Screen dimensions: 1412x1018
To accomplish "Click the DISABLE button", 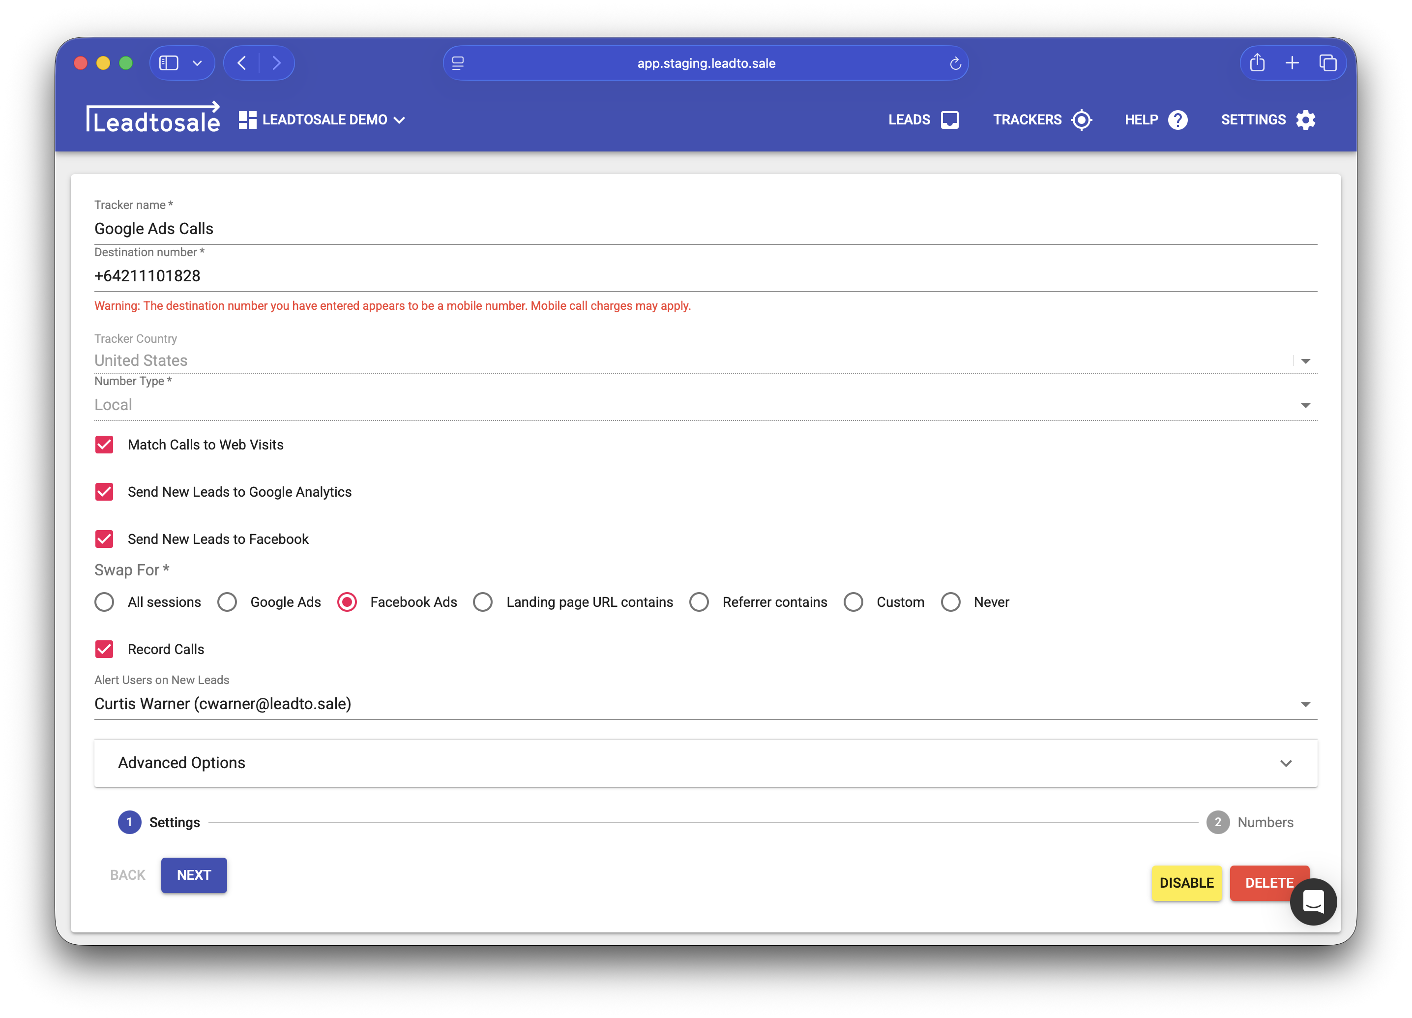I will pyautogui.click(x=1186, y=883).
